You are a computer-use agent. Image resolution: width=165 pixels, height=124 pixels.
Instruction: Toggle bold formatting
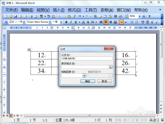click(66, 22)
